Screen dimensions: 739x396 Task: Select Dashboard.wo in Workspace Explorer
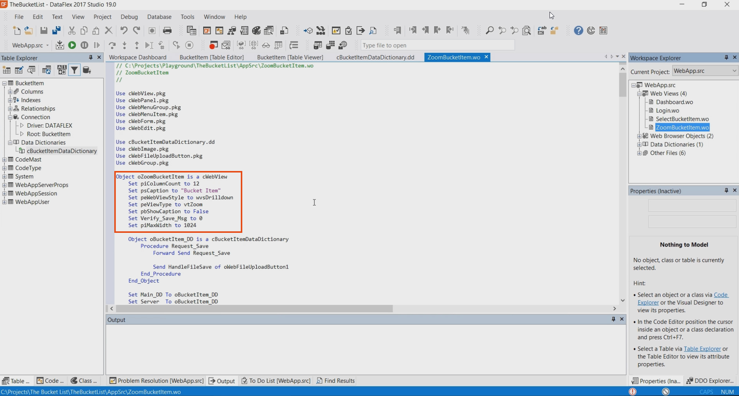(674, 102)
